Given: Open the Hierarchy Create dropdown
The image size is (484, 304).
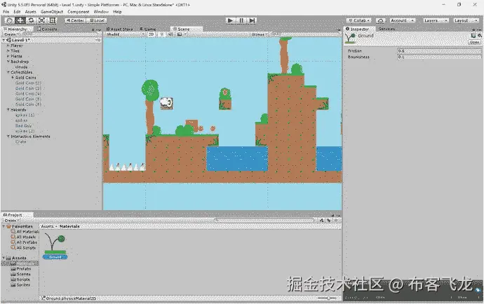Looking at the screenshot, I should [11, 34].
